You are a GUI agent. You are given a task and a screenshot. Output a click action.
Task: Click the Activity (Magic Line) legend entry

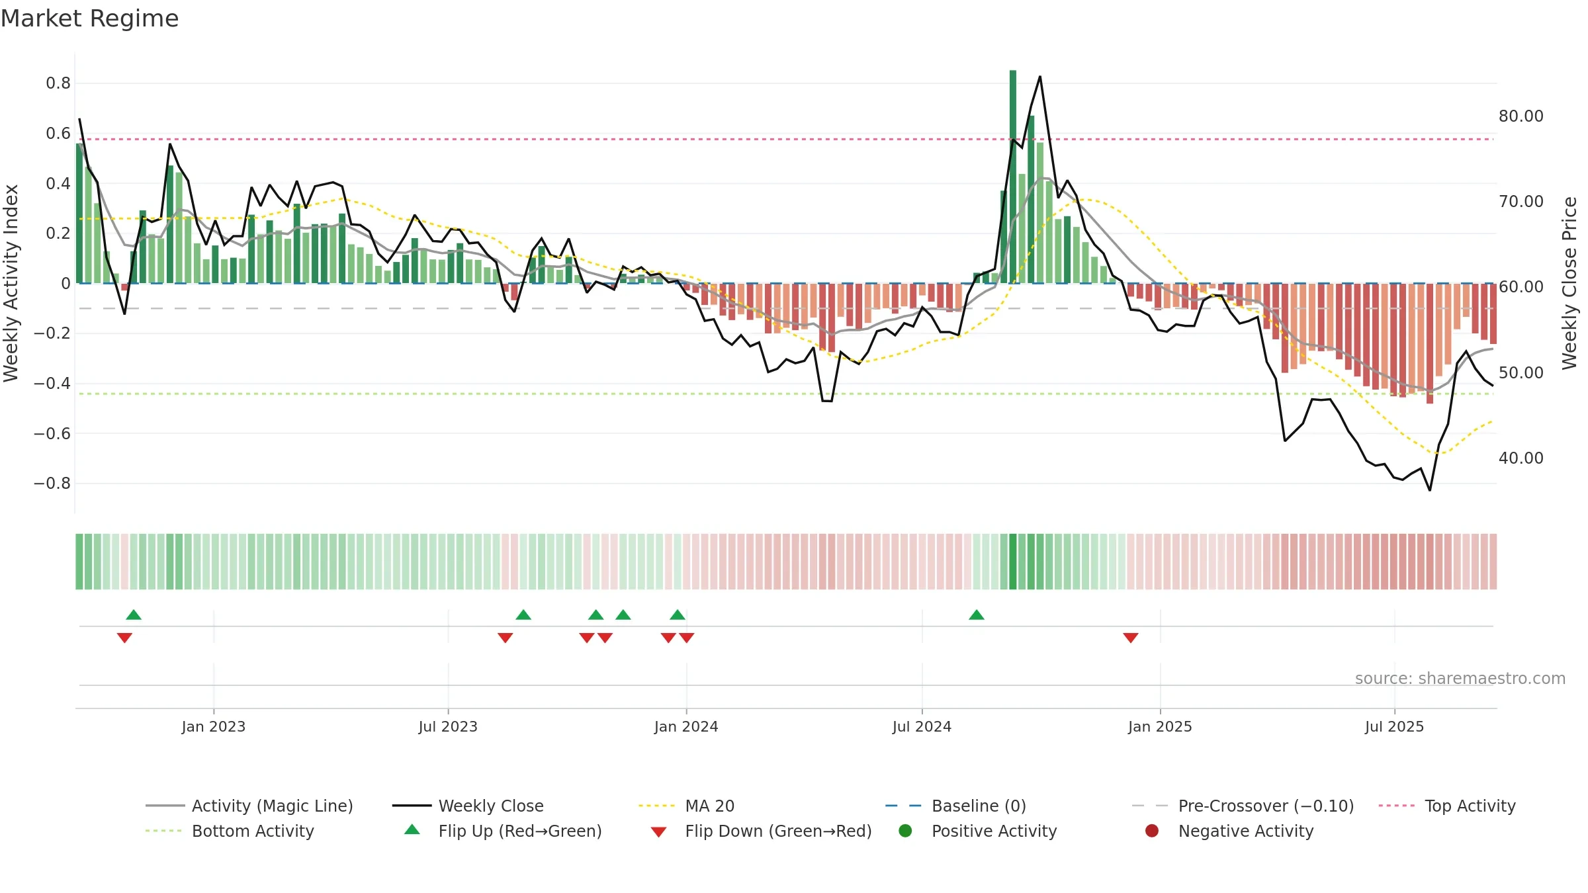pos(249,806)
